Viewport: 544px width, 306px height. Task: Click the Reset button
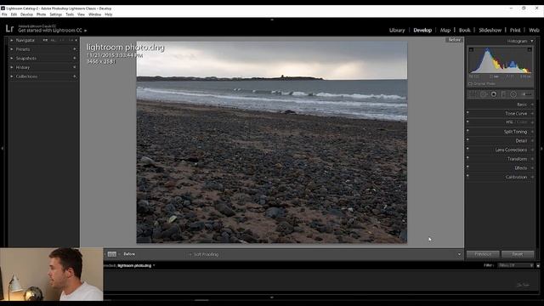[518, 254]
